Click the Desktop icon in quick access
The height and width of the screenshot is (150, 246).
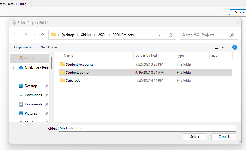click(x=21, y=86)
